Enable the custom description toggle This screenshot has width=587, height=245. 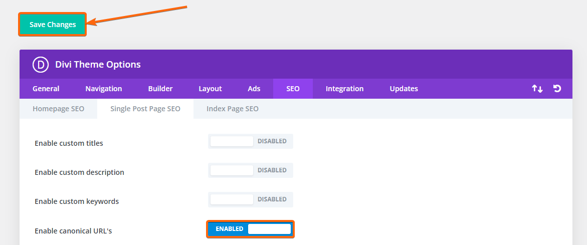click(x=251, y=170)
